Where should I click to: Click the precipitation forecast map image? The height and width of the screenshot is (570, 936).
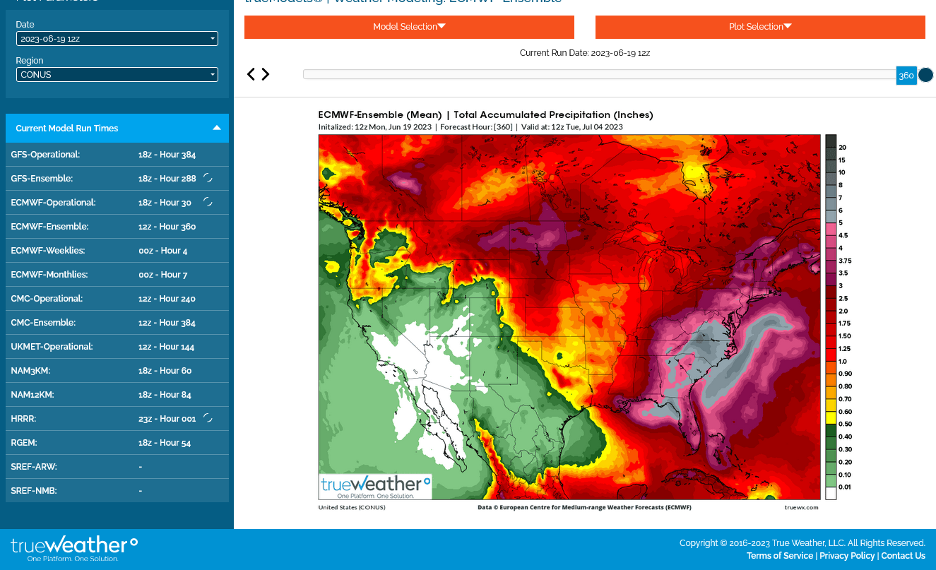coord(569,317)
